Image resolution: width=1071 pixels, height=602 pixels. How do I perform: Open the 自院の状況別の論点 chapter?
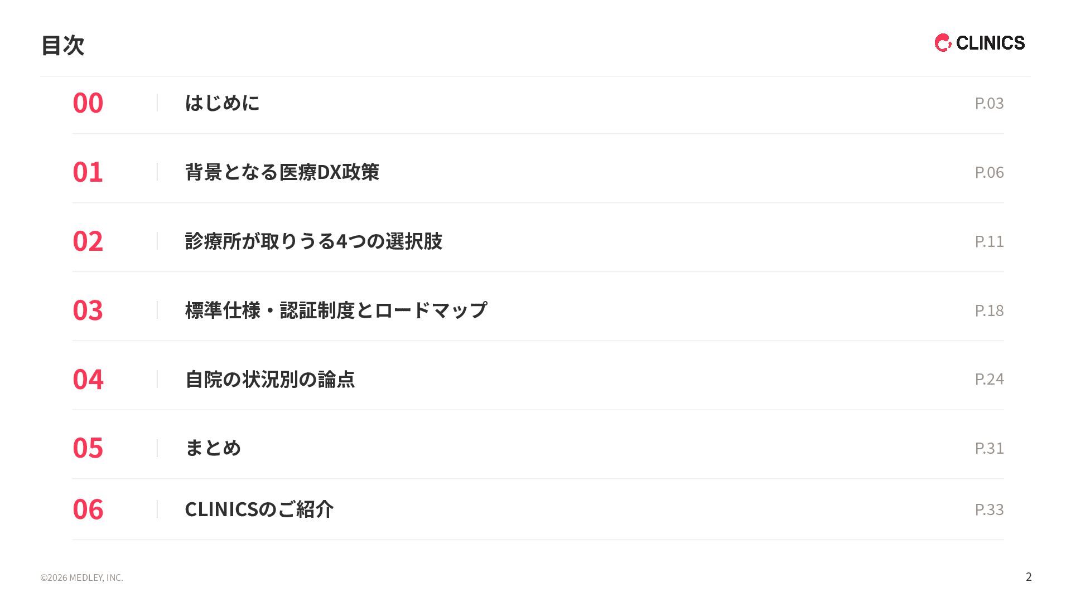(x=270, y=379)
